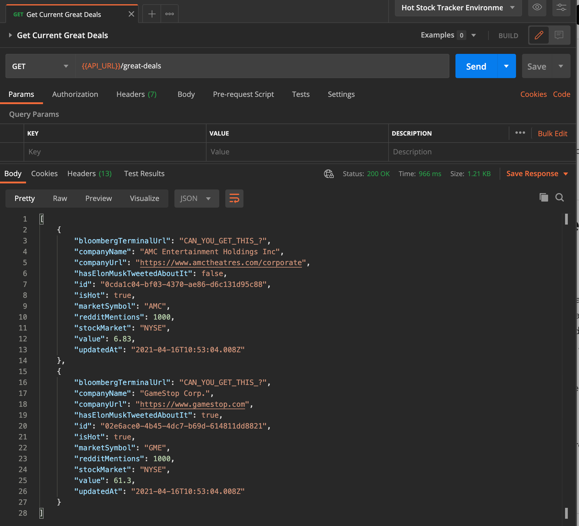
Task: Click the pencil edit documentation icon
Action: [539, 35]
